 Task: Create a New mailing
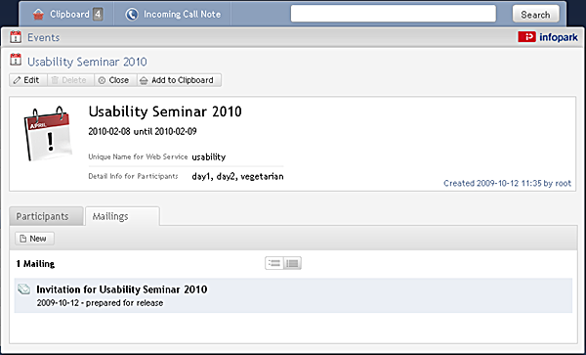34,239
